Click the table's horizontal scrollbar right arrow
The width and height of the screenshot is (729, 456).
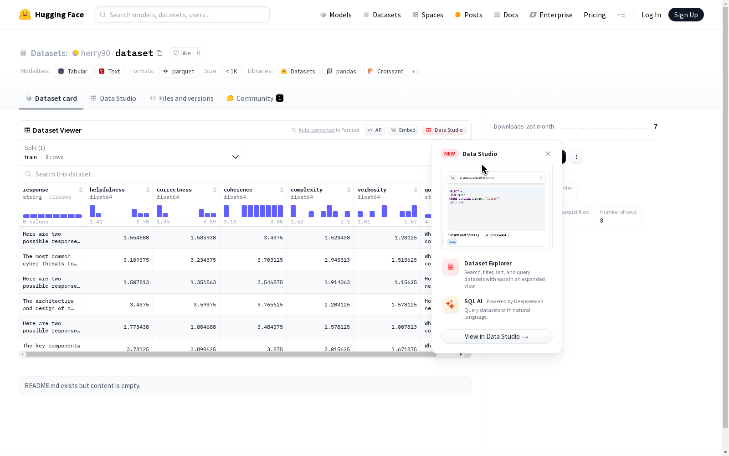pos(461,354)
